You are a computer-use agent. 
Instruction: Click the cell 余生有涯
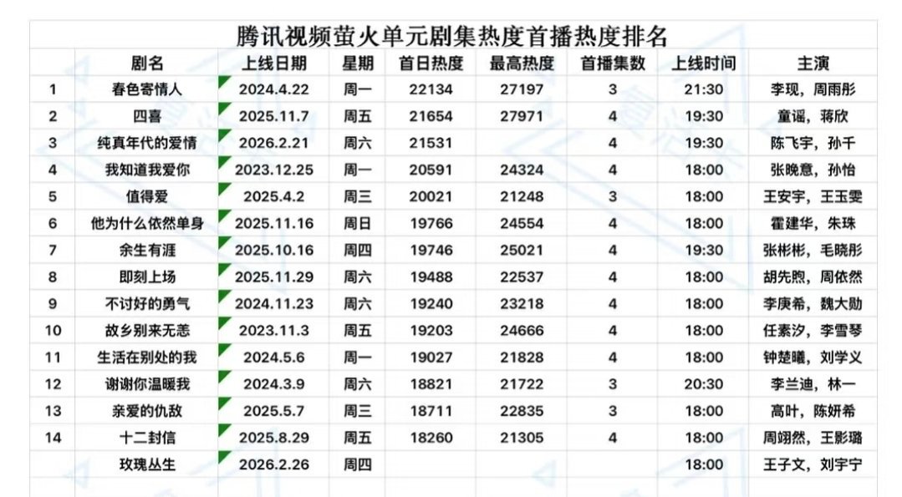point(147,250)
